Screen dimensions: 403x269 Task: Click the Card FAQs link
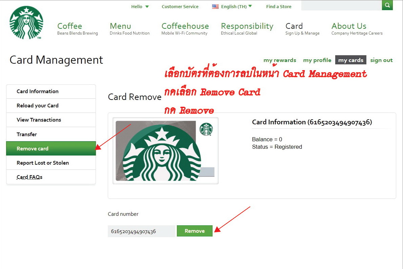[29, 177]
